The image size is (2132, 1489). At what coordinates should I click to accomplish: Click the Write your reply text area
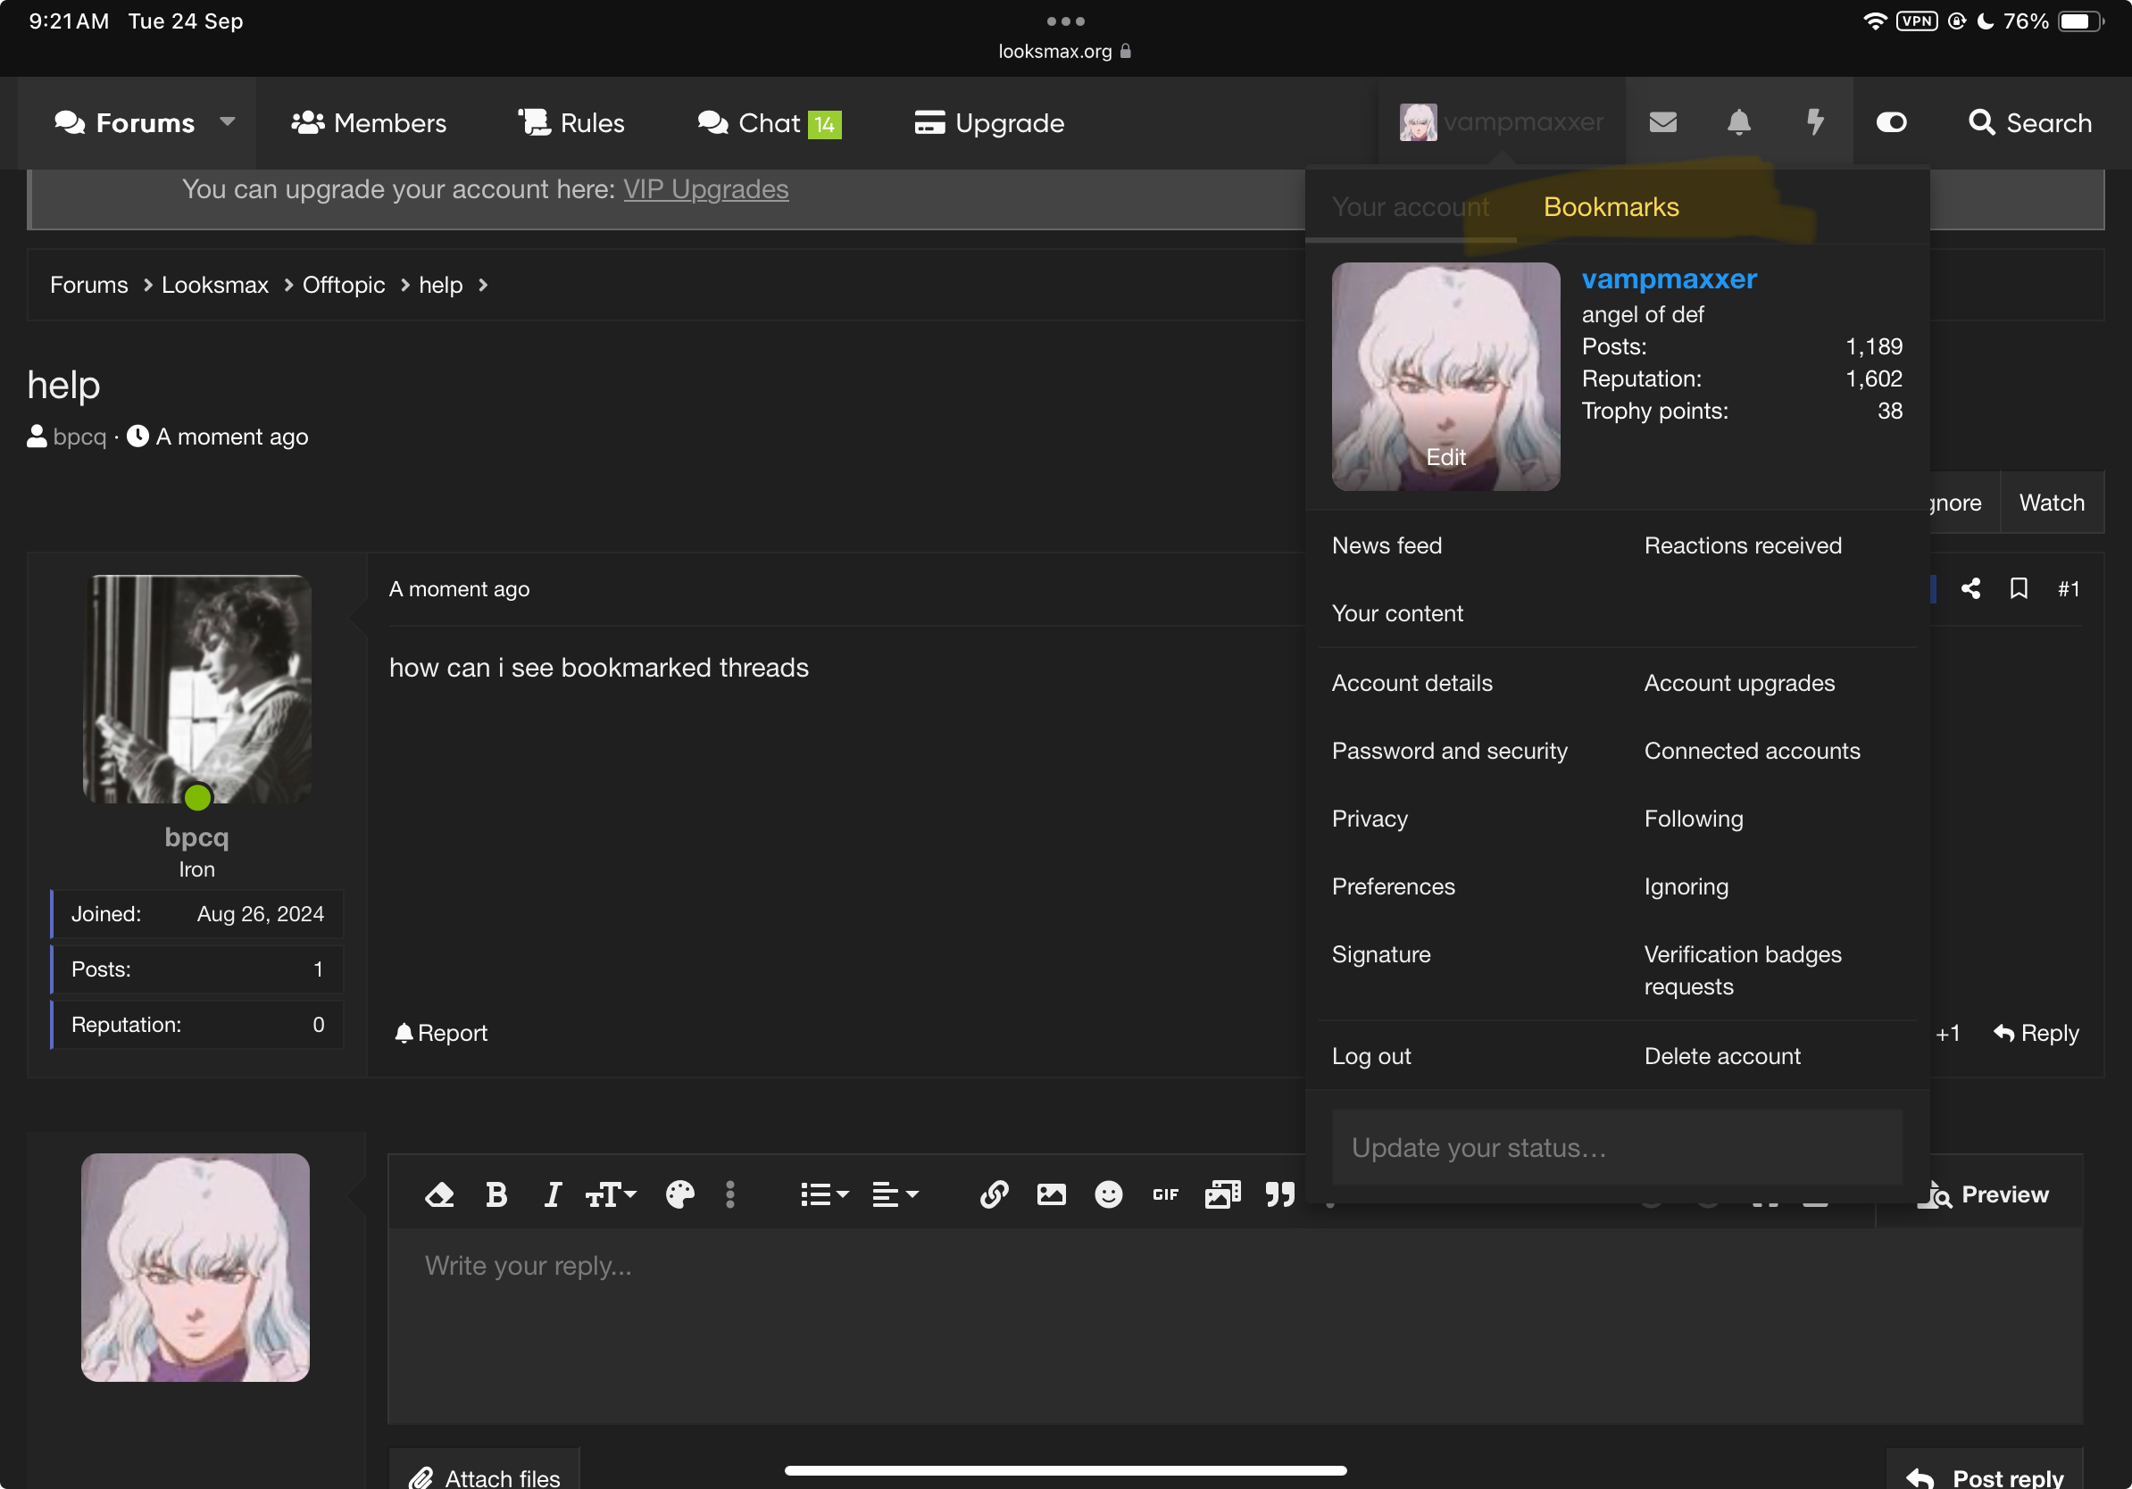click(1235, 1326)
